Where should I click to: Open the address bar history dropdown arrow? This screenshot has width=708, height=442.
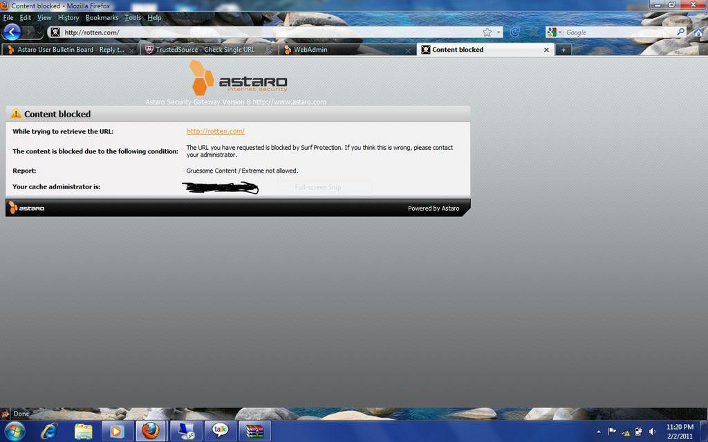point(499,32)
